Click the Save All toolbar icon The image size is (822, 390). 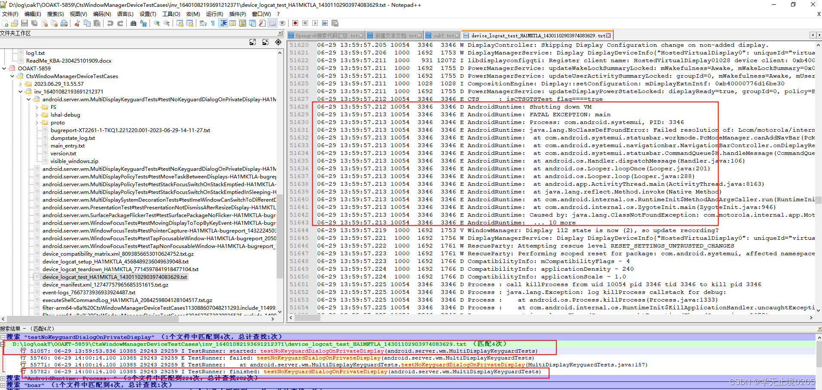click(x=34, y=23)
